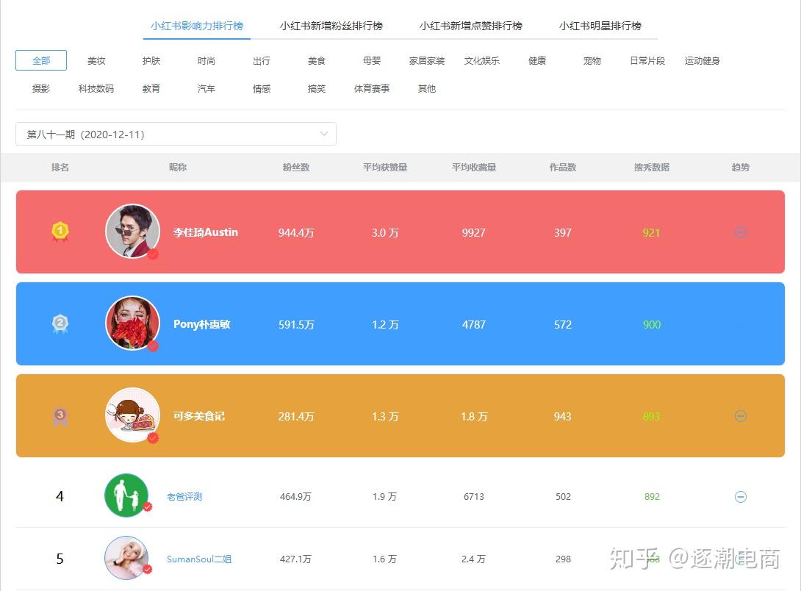This screenshot has height=591, width=801.
Task: Filter by 运动健身 category
Action: click(x=702, y=61)
